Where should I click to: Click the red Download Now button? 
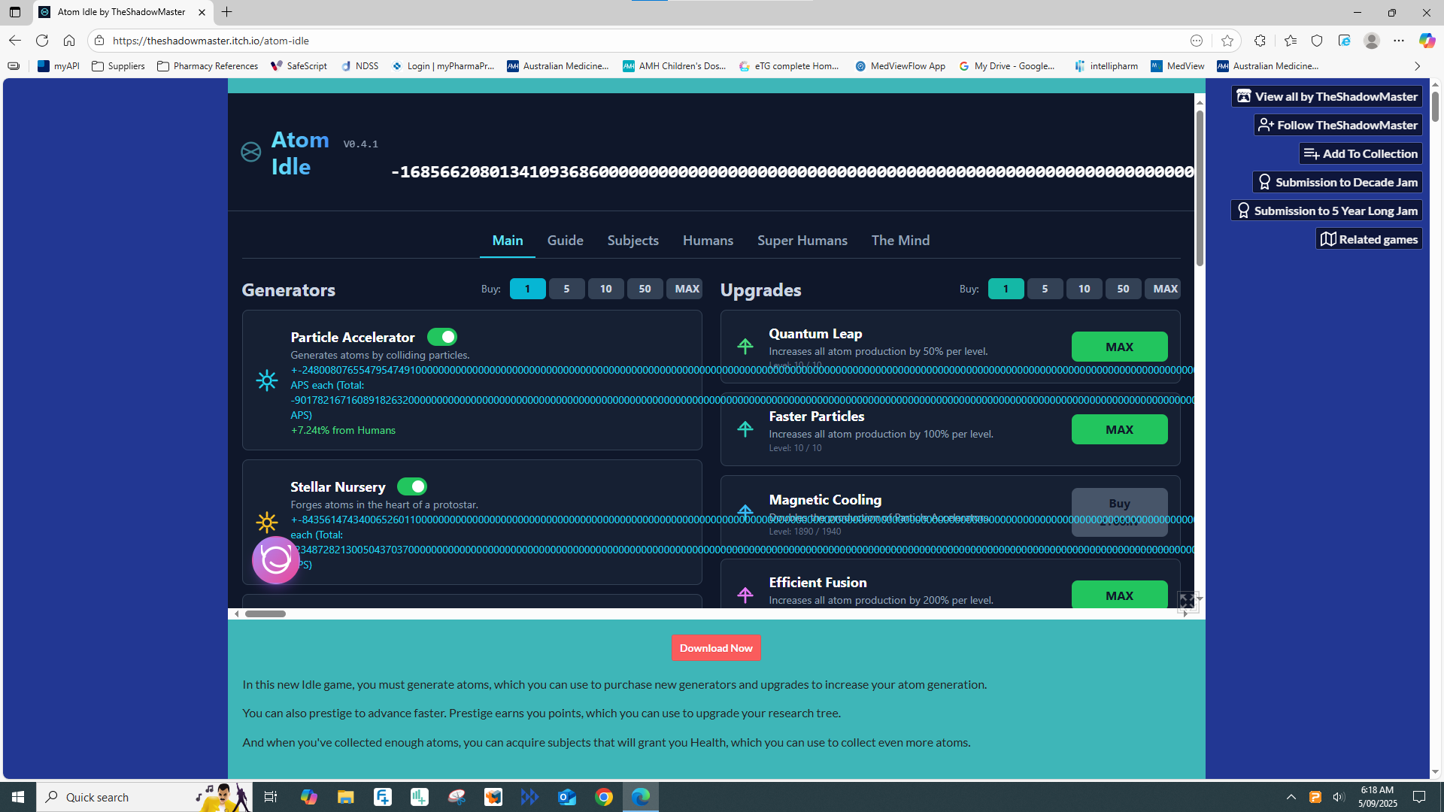click(x=715, y=648)
